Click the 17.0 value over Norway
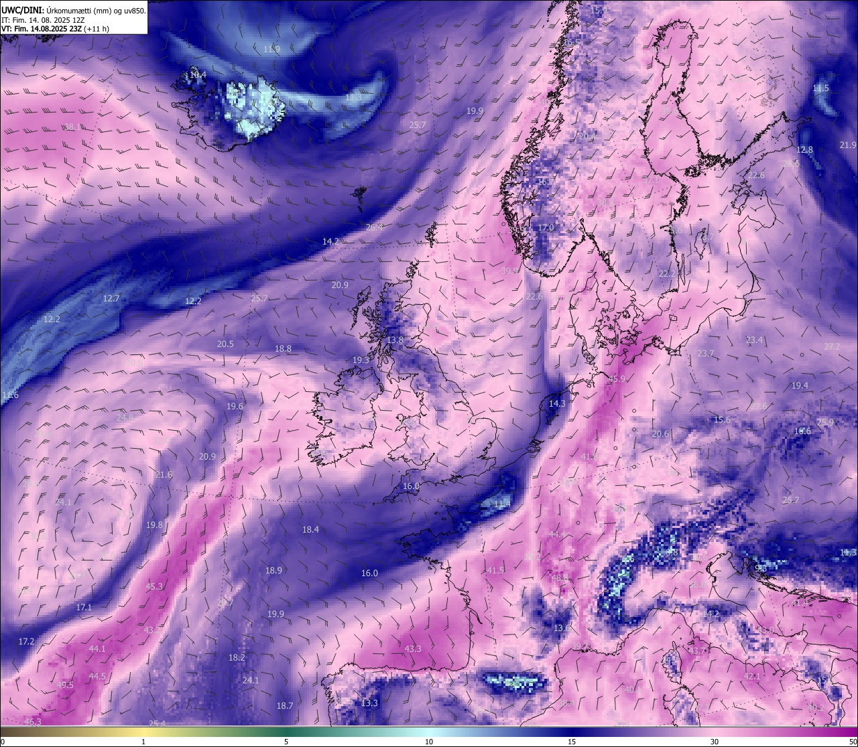Image resolution: width=858 pixels, height=747 pixels. (x=546, y=227)
